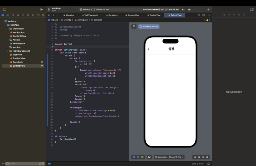Open the Find navigator
This screenshot has height=166, width=256.
pyautogui.click(x=18, y=15)
